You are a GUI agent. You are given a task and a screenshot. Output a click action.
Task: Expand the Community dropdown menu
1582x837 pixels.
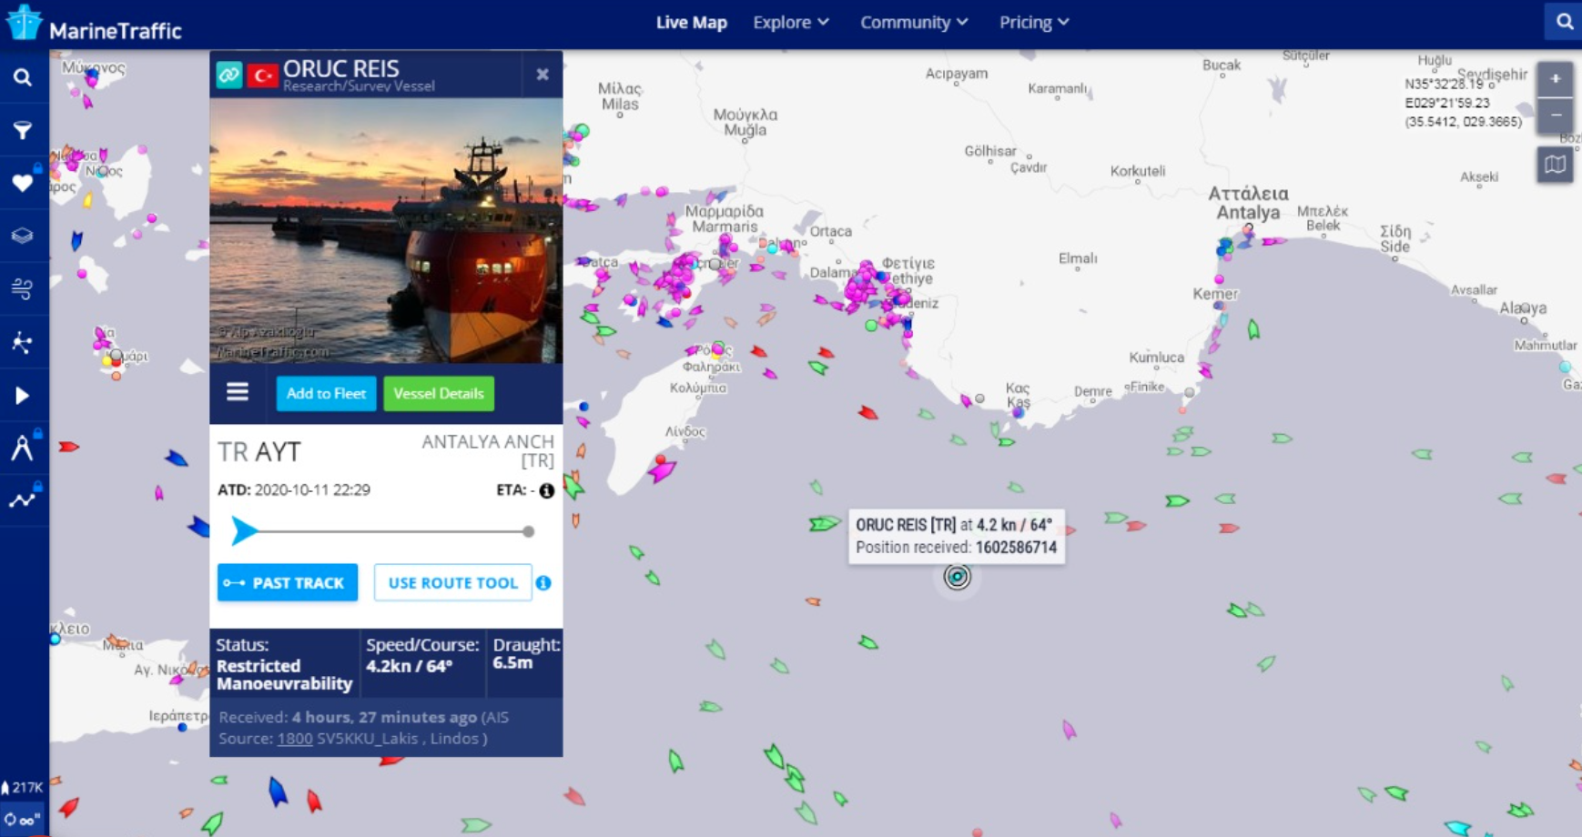(913, 23)
